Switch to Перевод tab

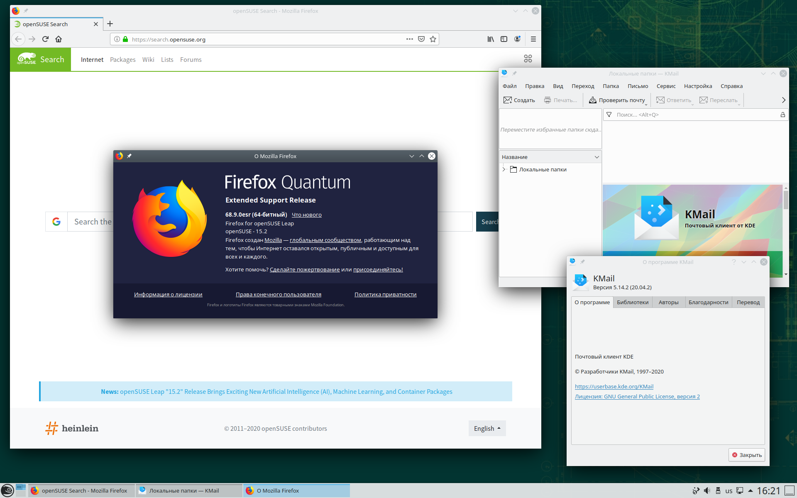click(748, 302)
